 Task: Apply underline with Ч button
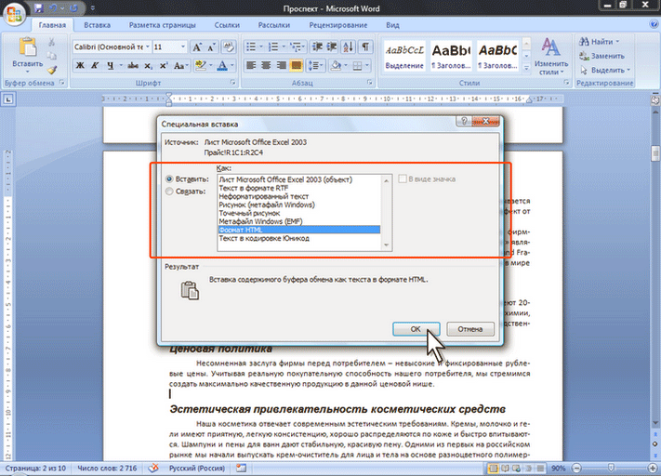110,65
